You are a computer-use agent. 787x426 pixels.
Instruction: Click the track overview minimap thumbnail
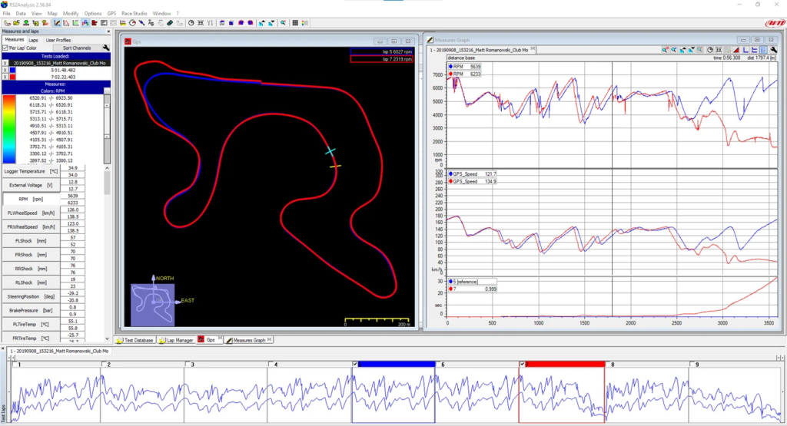[x=153, y=305]
